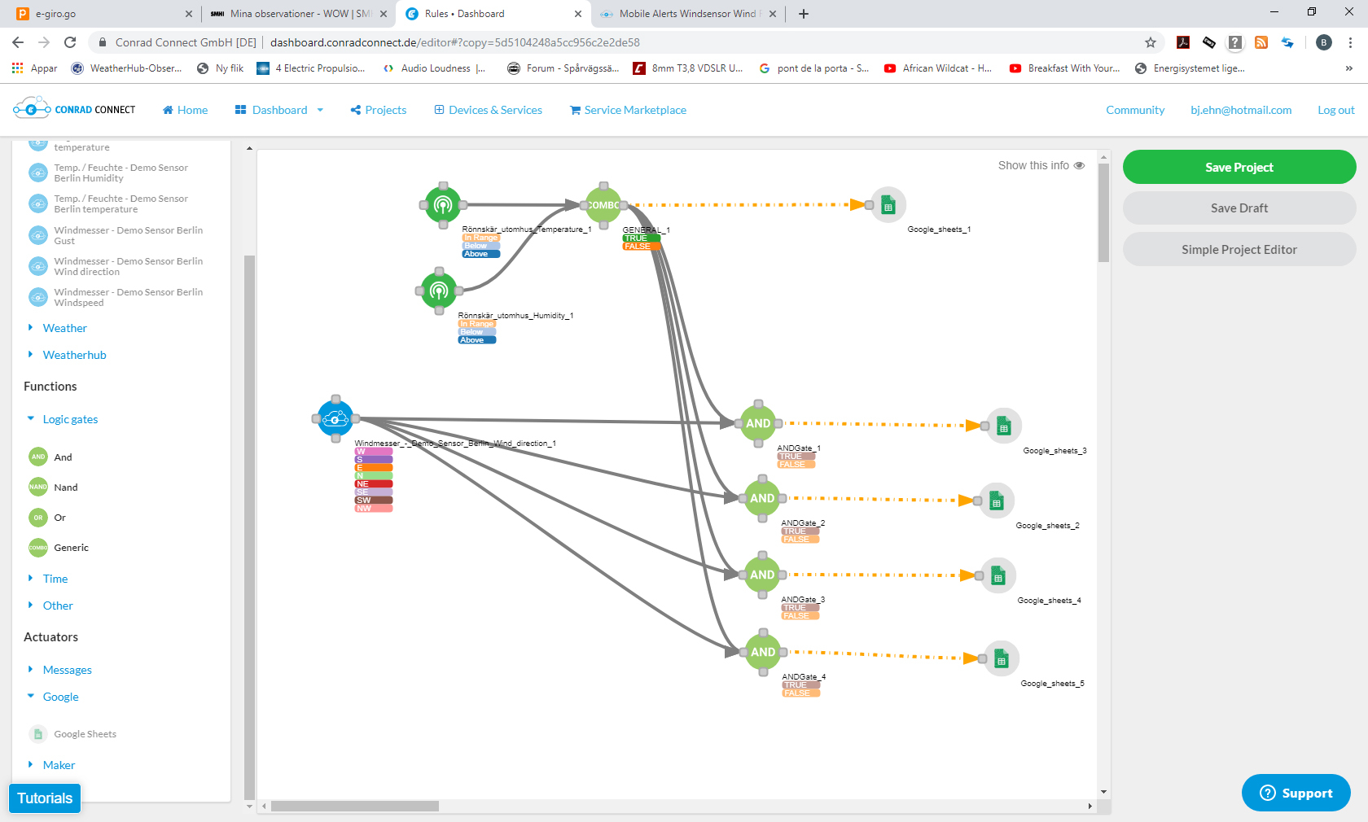The image size is (1368, 822).
Task: Click the canvas horizontal scrollbar thumb
Action: point(355,806)
